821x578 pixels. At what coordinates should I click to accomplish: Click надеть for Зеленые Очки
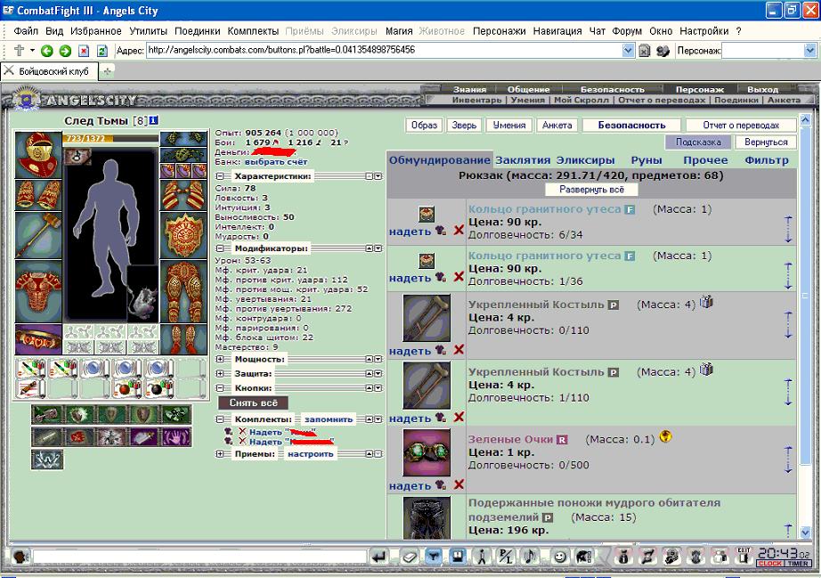410,485
